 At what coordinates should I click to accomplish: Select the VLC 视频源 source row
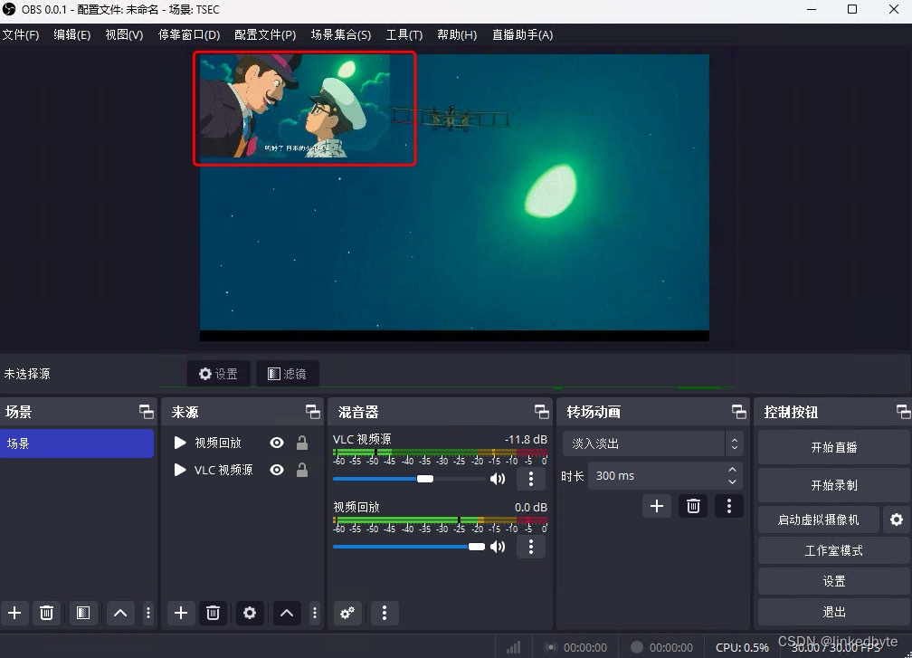[x=242, y=470]
